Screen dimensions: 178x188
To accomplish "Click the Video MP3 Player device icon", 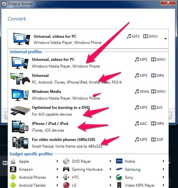I will [119, 185].
